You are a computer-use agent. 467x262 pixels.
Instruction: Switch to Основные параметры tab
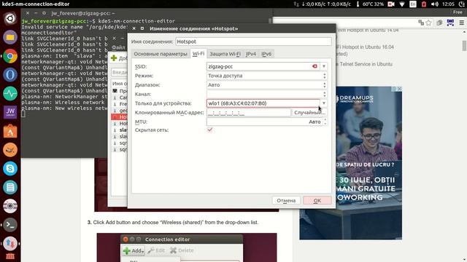(161, 54)
